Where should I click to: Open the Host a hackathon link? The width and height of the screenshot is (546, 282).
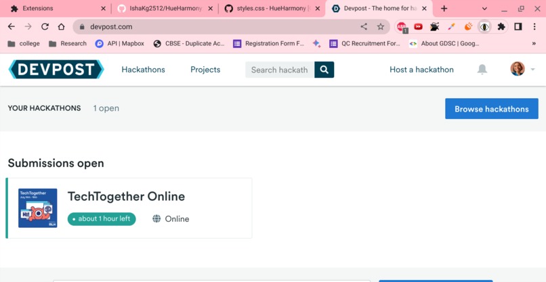click(421, 70)
